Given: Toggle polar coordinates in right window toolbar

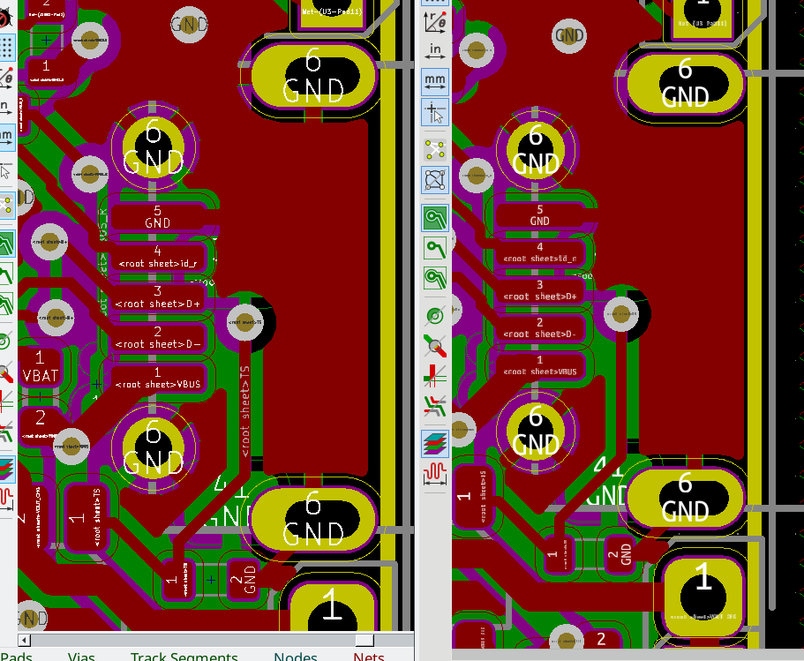Looking at the screenshot, I should (435, 22).
